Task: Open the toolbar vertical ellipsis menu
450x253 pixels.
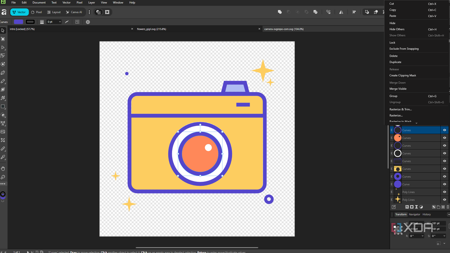Action: click(x=89, y=12)
